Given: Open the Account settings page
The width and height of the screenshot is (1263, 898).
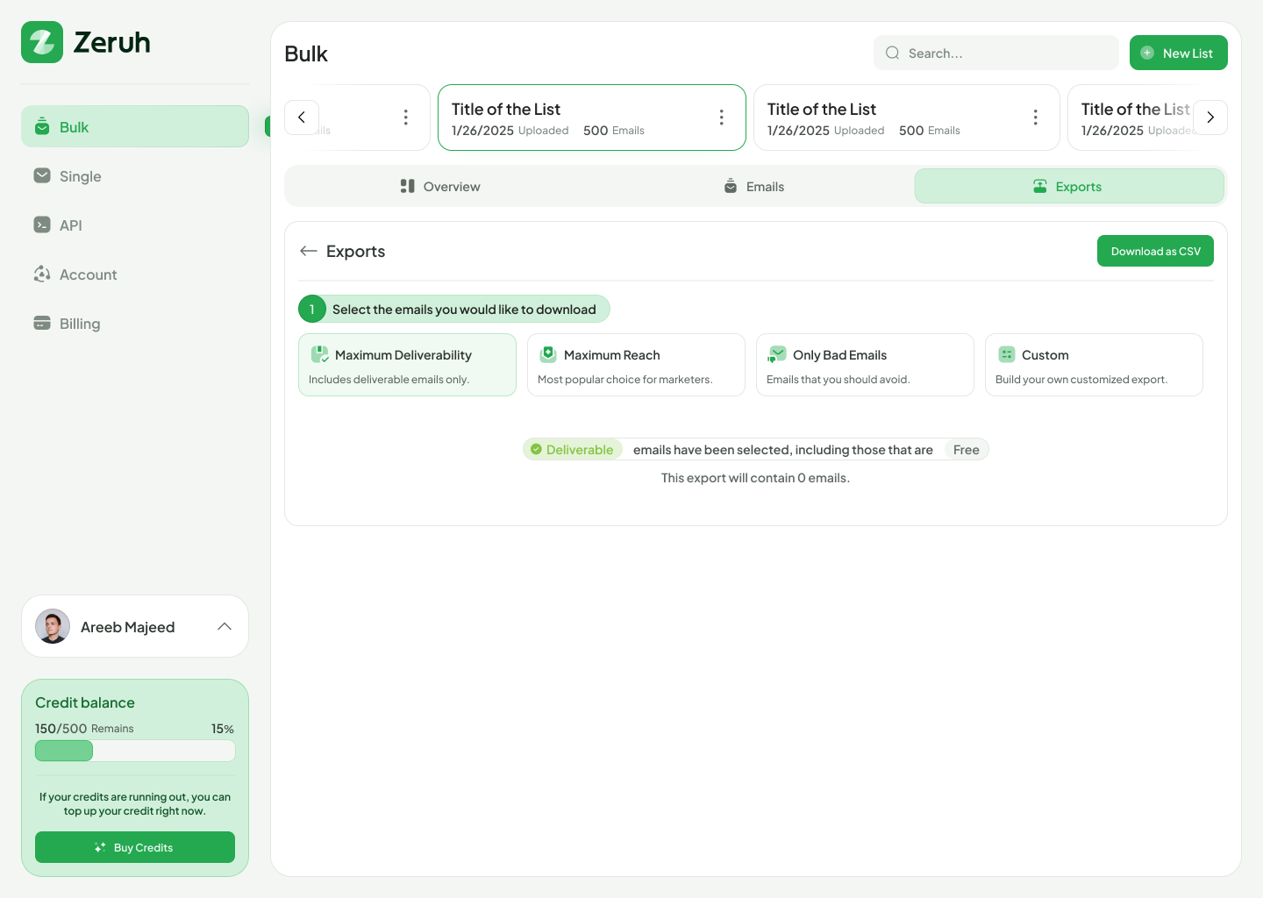Looking at the screenshot, I should 135,274.
